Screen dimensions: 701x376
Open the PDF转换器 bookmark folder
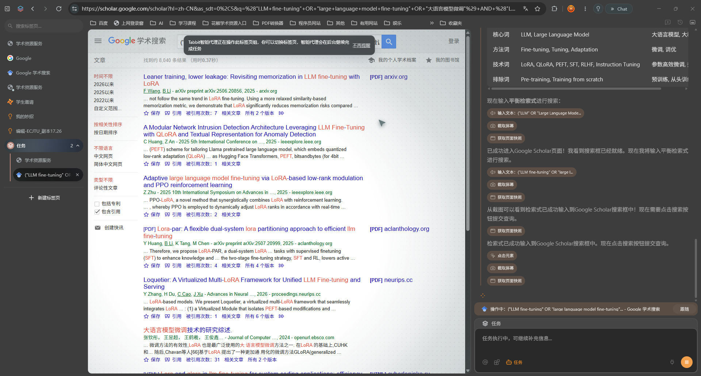pos(268,23)
